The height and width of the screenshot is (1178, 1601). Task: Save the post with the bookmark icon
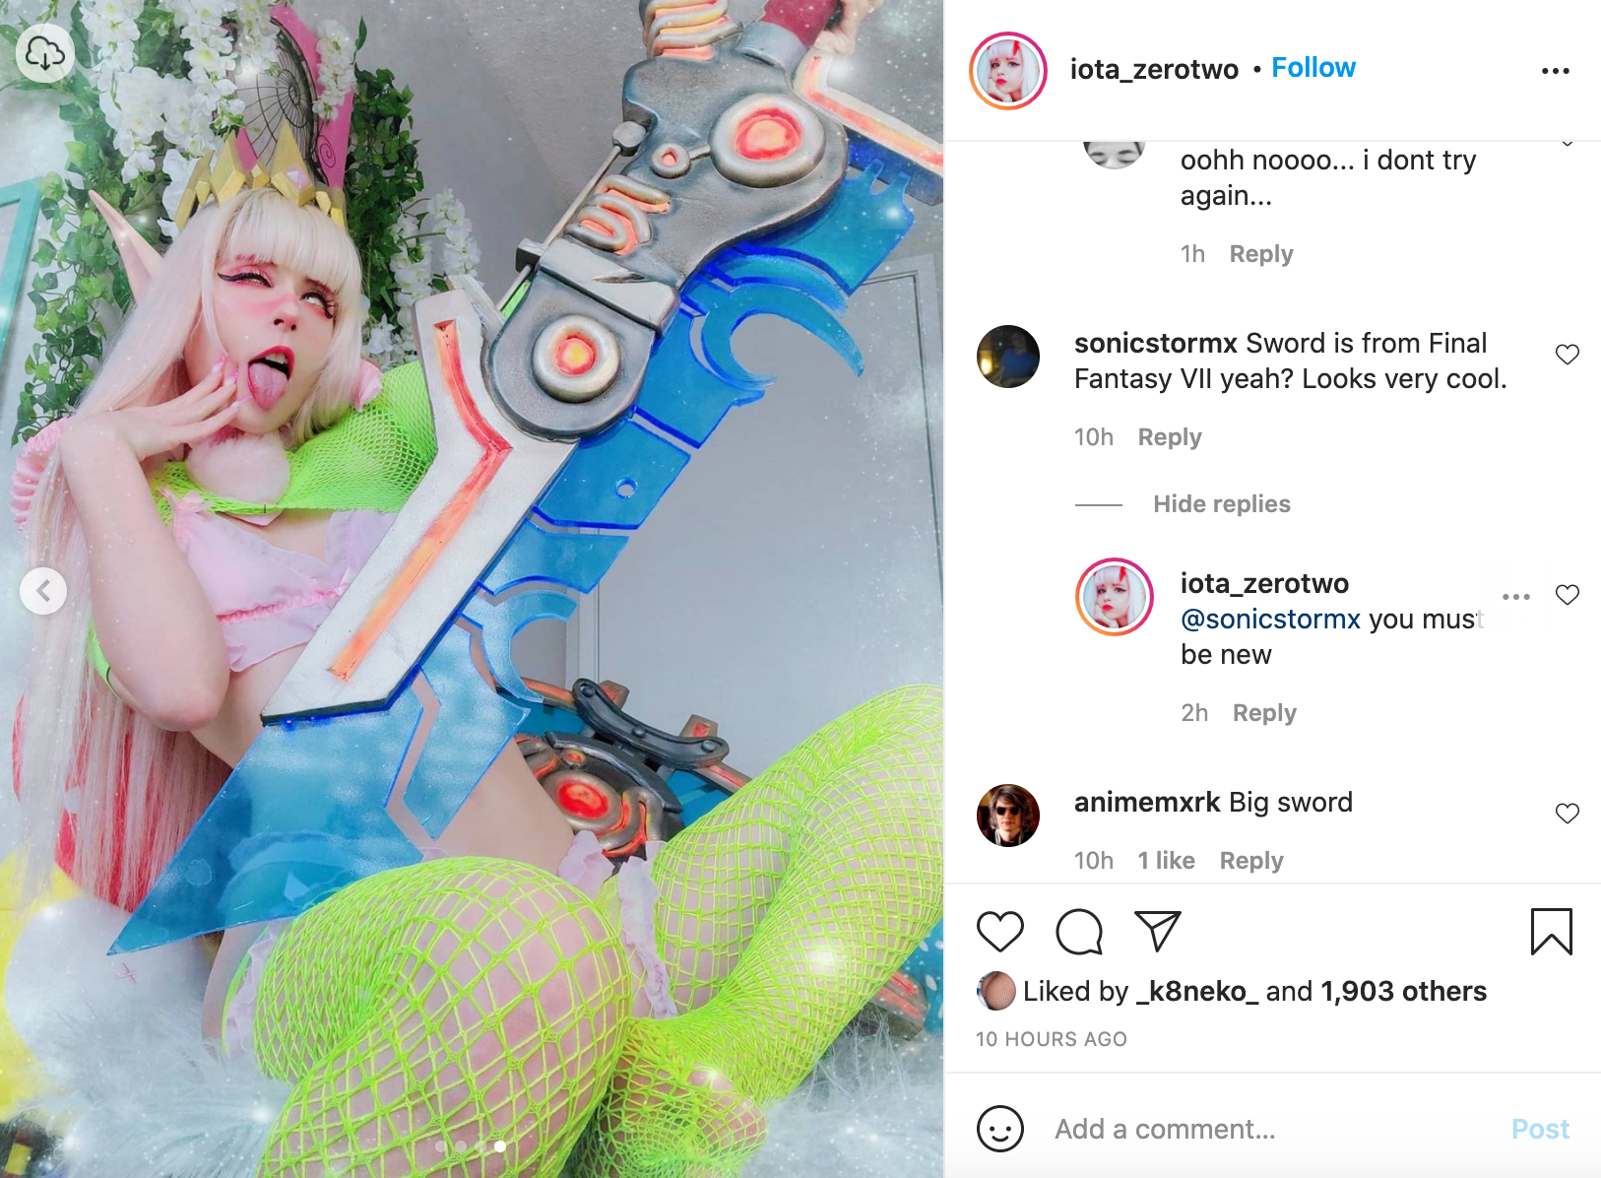click(x=1551, y=932)
